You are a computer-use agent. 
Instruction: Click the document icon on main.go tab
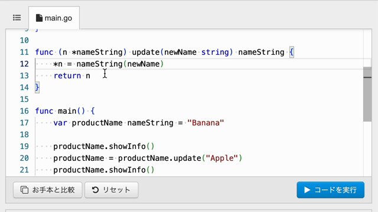point(39,18)
